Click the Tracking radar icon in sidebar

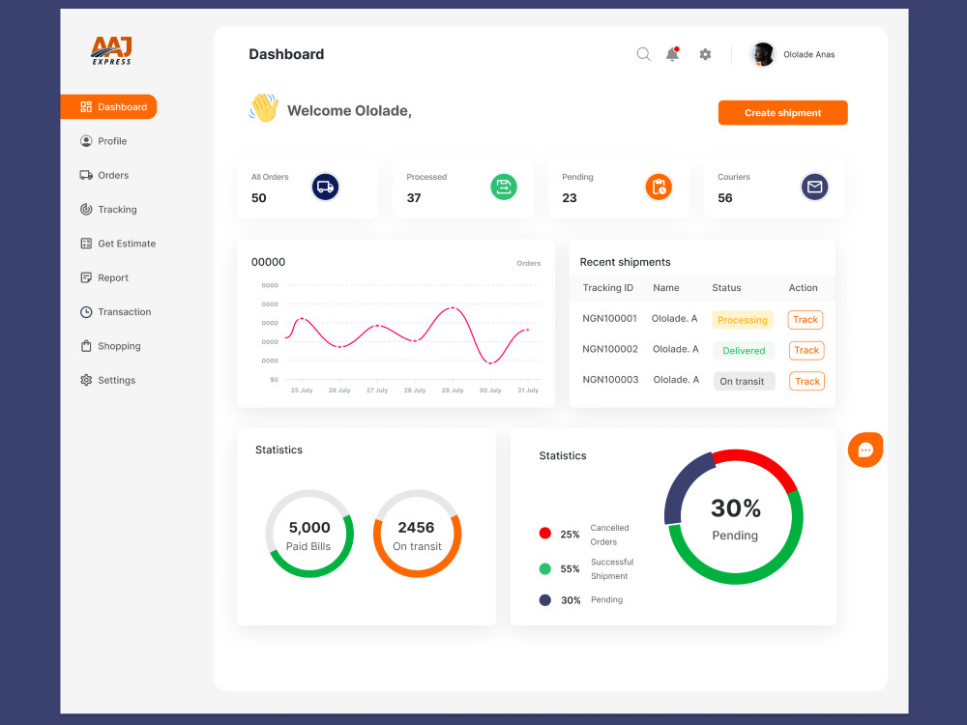(86, 209)
